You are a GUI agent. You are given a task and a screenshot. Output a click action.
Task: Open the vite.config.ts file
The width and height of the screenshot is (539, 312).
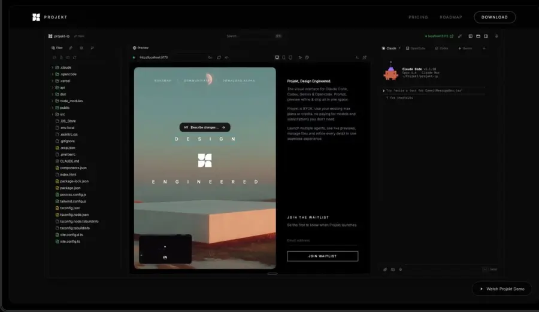click(x=68, y=241)
